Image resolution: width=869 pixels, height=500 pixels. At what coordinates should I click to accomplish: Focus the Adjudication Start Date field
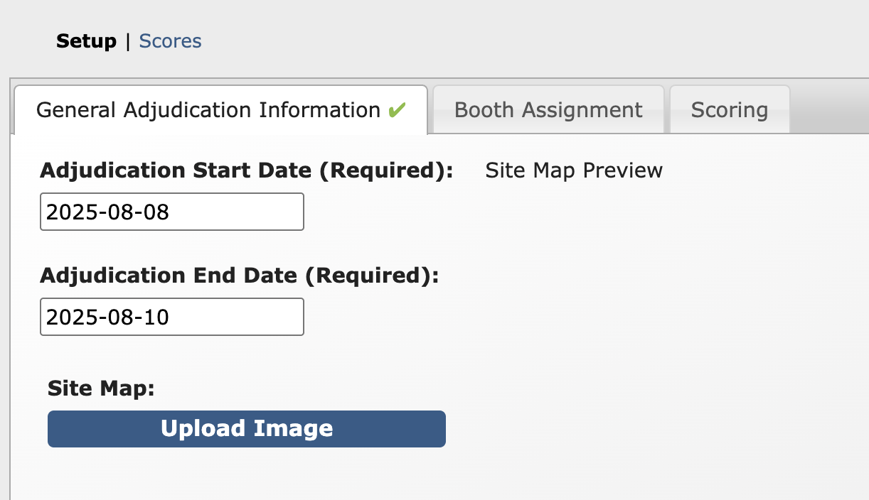click(x=171, y=212)
